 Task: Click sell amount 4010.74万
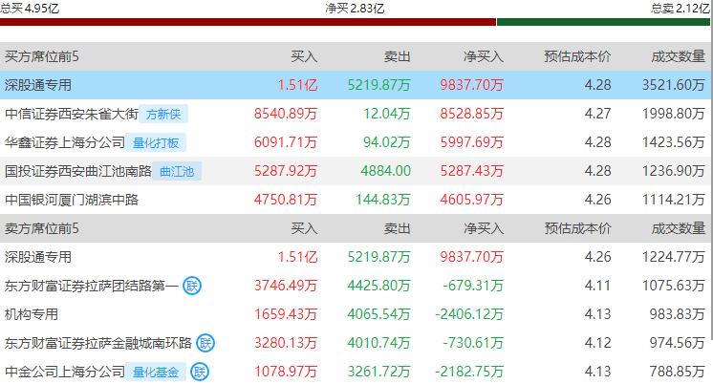click(378, 343)
